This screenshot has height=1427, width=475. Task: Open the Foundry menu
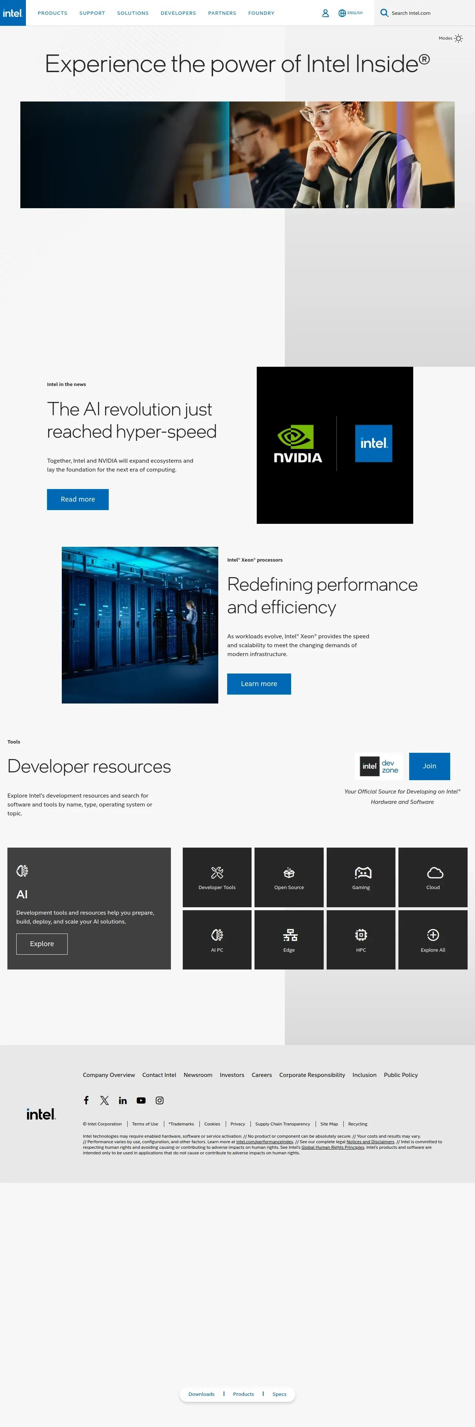point(261,13)
